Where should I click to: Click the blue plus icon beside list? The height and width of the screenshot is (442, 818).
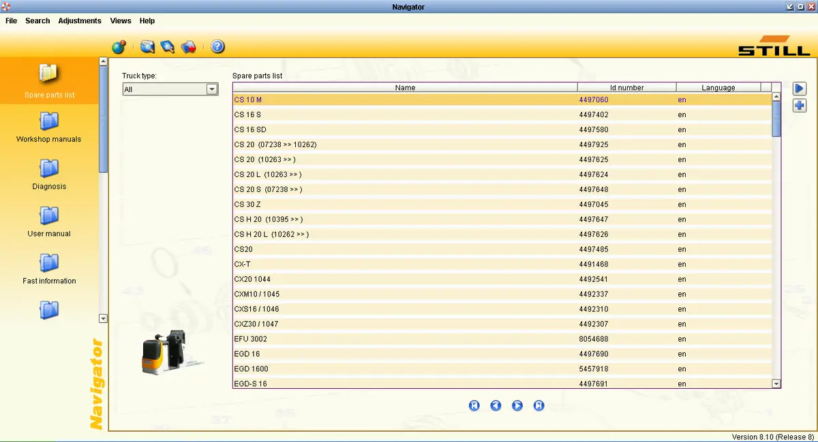click(800, 106)
